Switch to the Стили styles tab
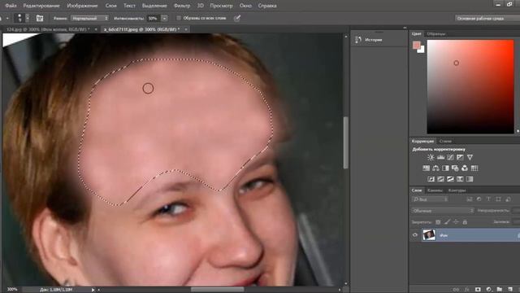This screenshot has width=520, height=293. 445,141
